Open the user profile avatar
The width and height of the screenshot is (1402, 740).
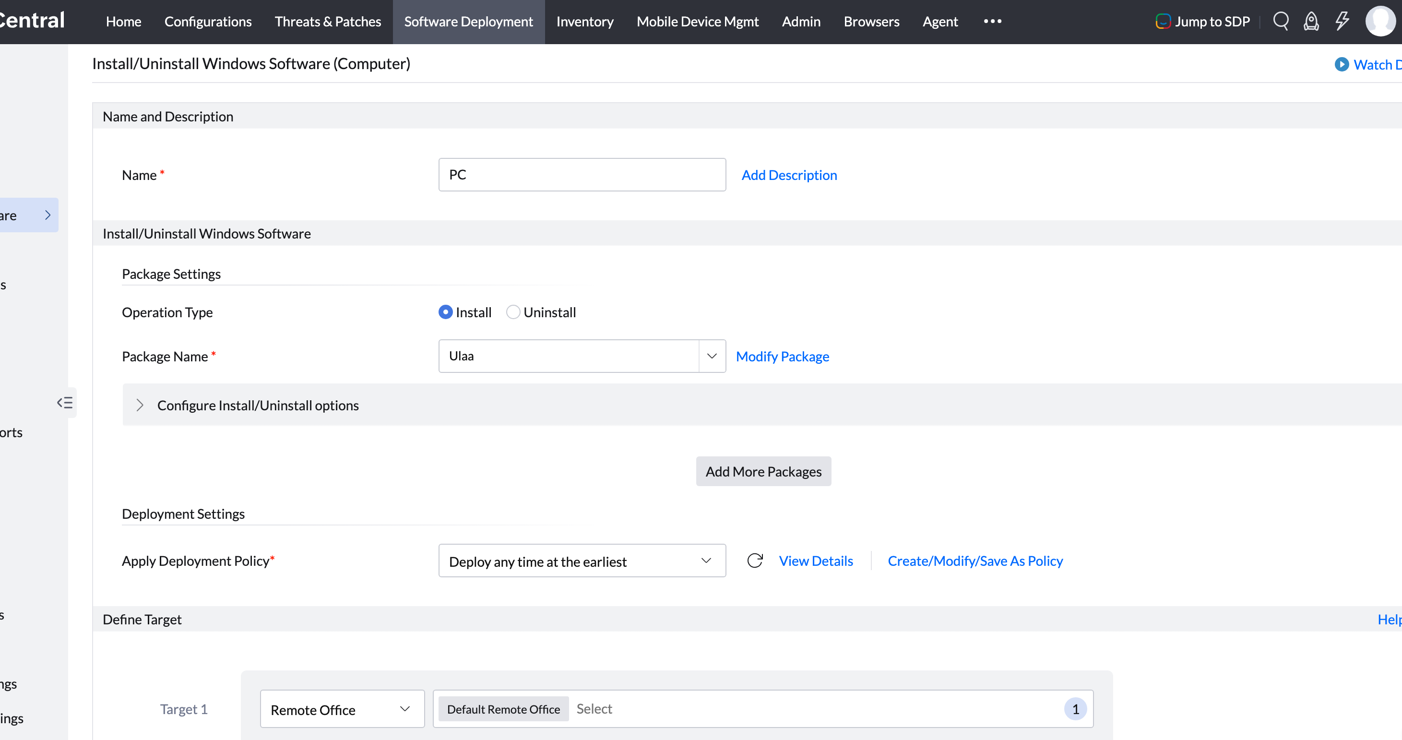(x=1380, y=21)
